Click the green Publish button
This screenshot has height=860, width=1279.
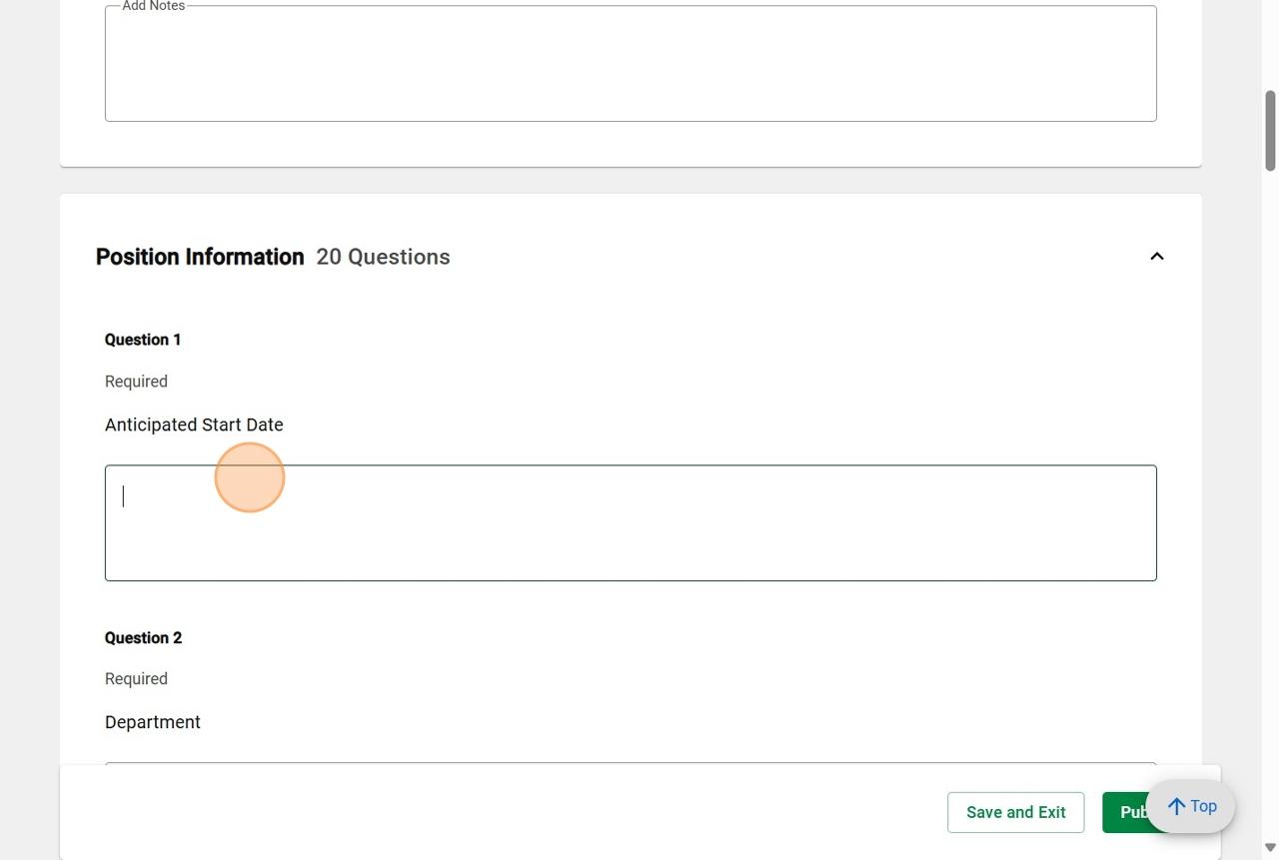(x=1125, y=813)
